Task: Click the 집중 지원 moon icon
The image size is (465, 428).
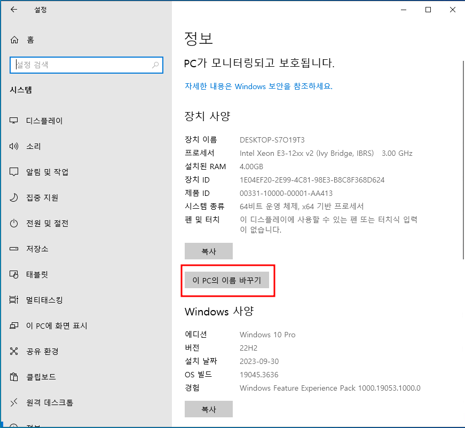Action: pos(14,197)
